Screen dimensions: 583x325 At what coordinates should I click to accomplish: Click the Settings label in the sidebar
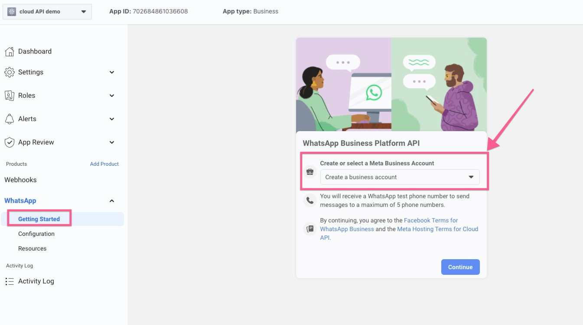[x=31, y=72]
